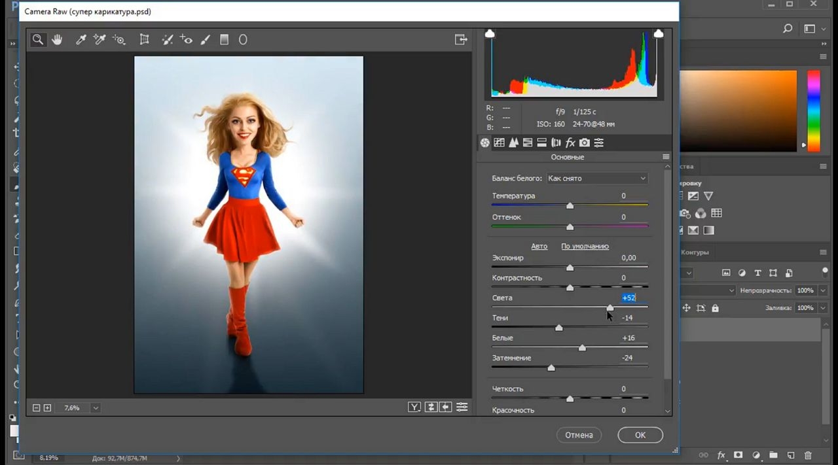Click the Оттенок slider handle
Viewport: 838px width, 465px height.
coord(570,226)
